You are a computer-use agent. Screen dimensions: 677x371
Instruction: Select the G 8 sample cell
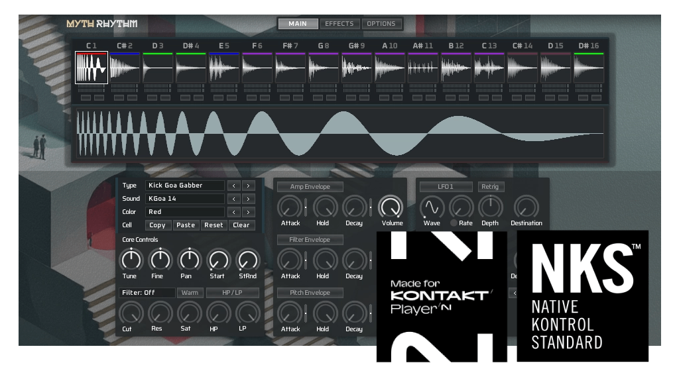[324, 68]
